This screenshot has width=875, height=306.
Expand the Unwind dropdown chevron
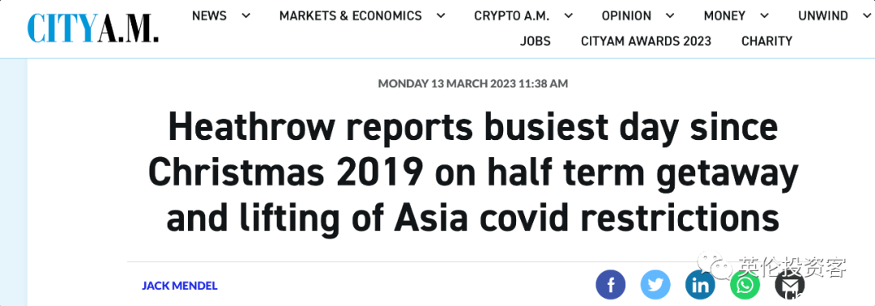867,16
